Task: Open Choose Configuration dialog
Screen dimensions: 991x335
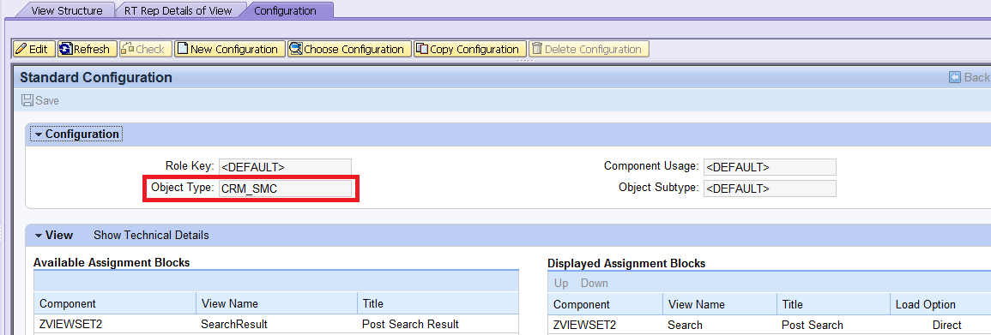Action: pyautogui.click(x=349, y=49)
